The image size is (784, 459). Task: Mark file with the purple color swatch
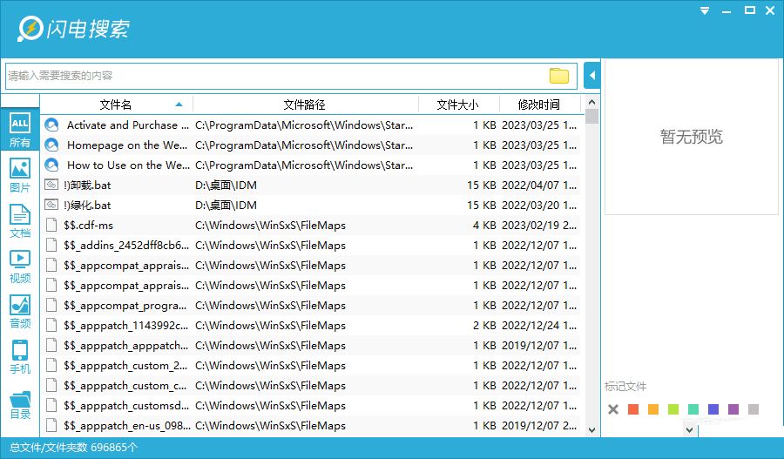tap(733, 409)
